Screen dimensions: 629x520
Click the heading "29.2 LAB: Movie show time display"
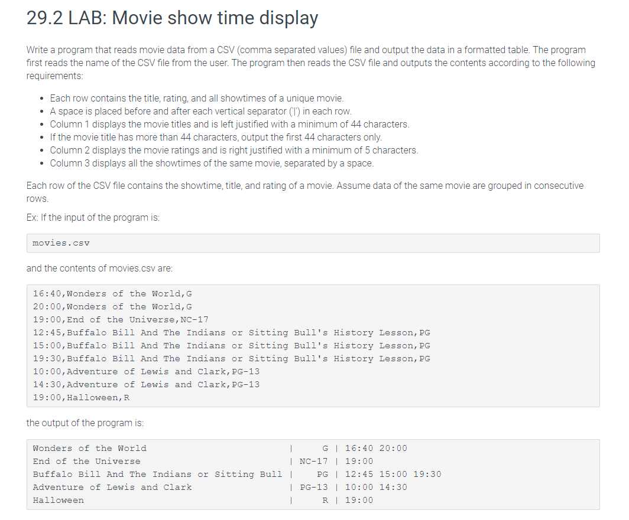[171, 18]
